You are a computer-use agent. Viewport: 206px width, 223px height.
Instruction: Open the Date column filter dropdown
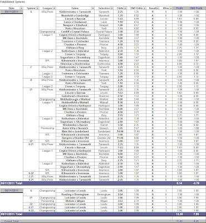coord(21,8)
